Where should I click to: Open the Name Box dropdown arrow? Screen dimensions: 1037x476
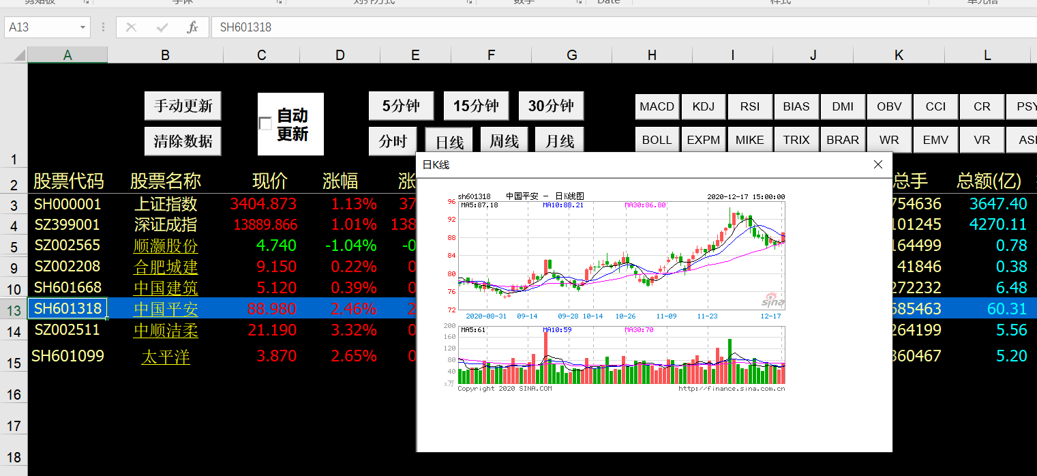(82, 27)
